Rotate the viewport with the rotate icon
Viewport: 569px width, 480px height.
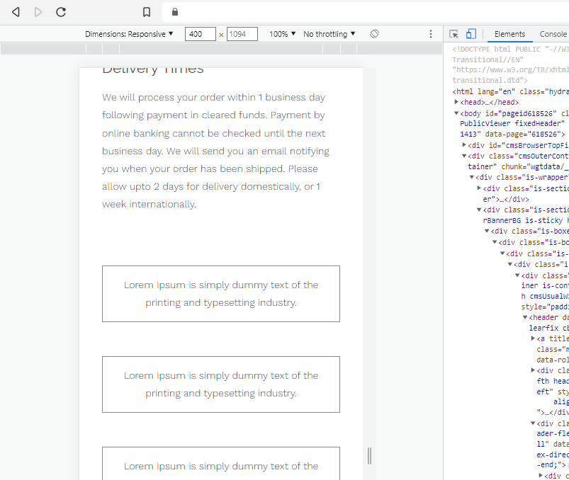[374, 34]
